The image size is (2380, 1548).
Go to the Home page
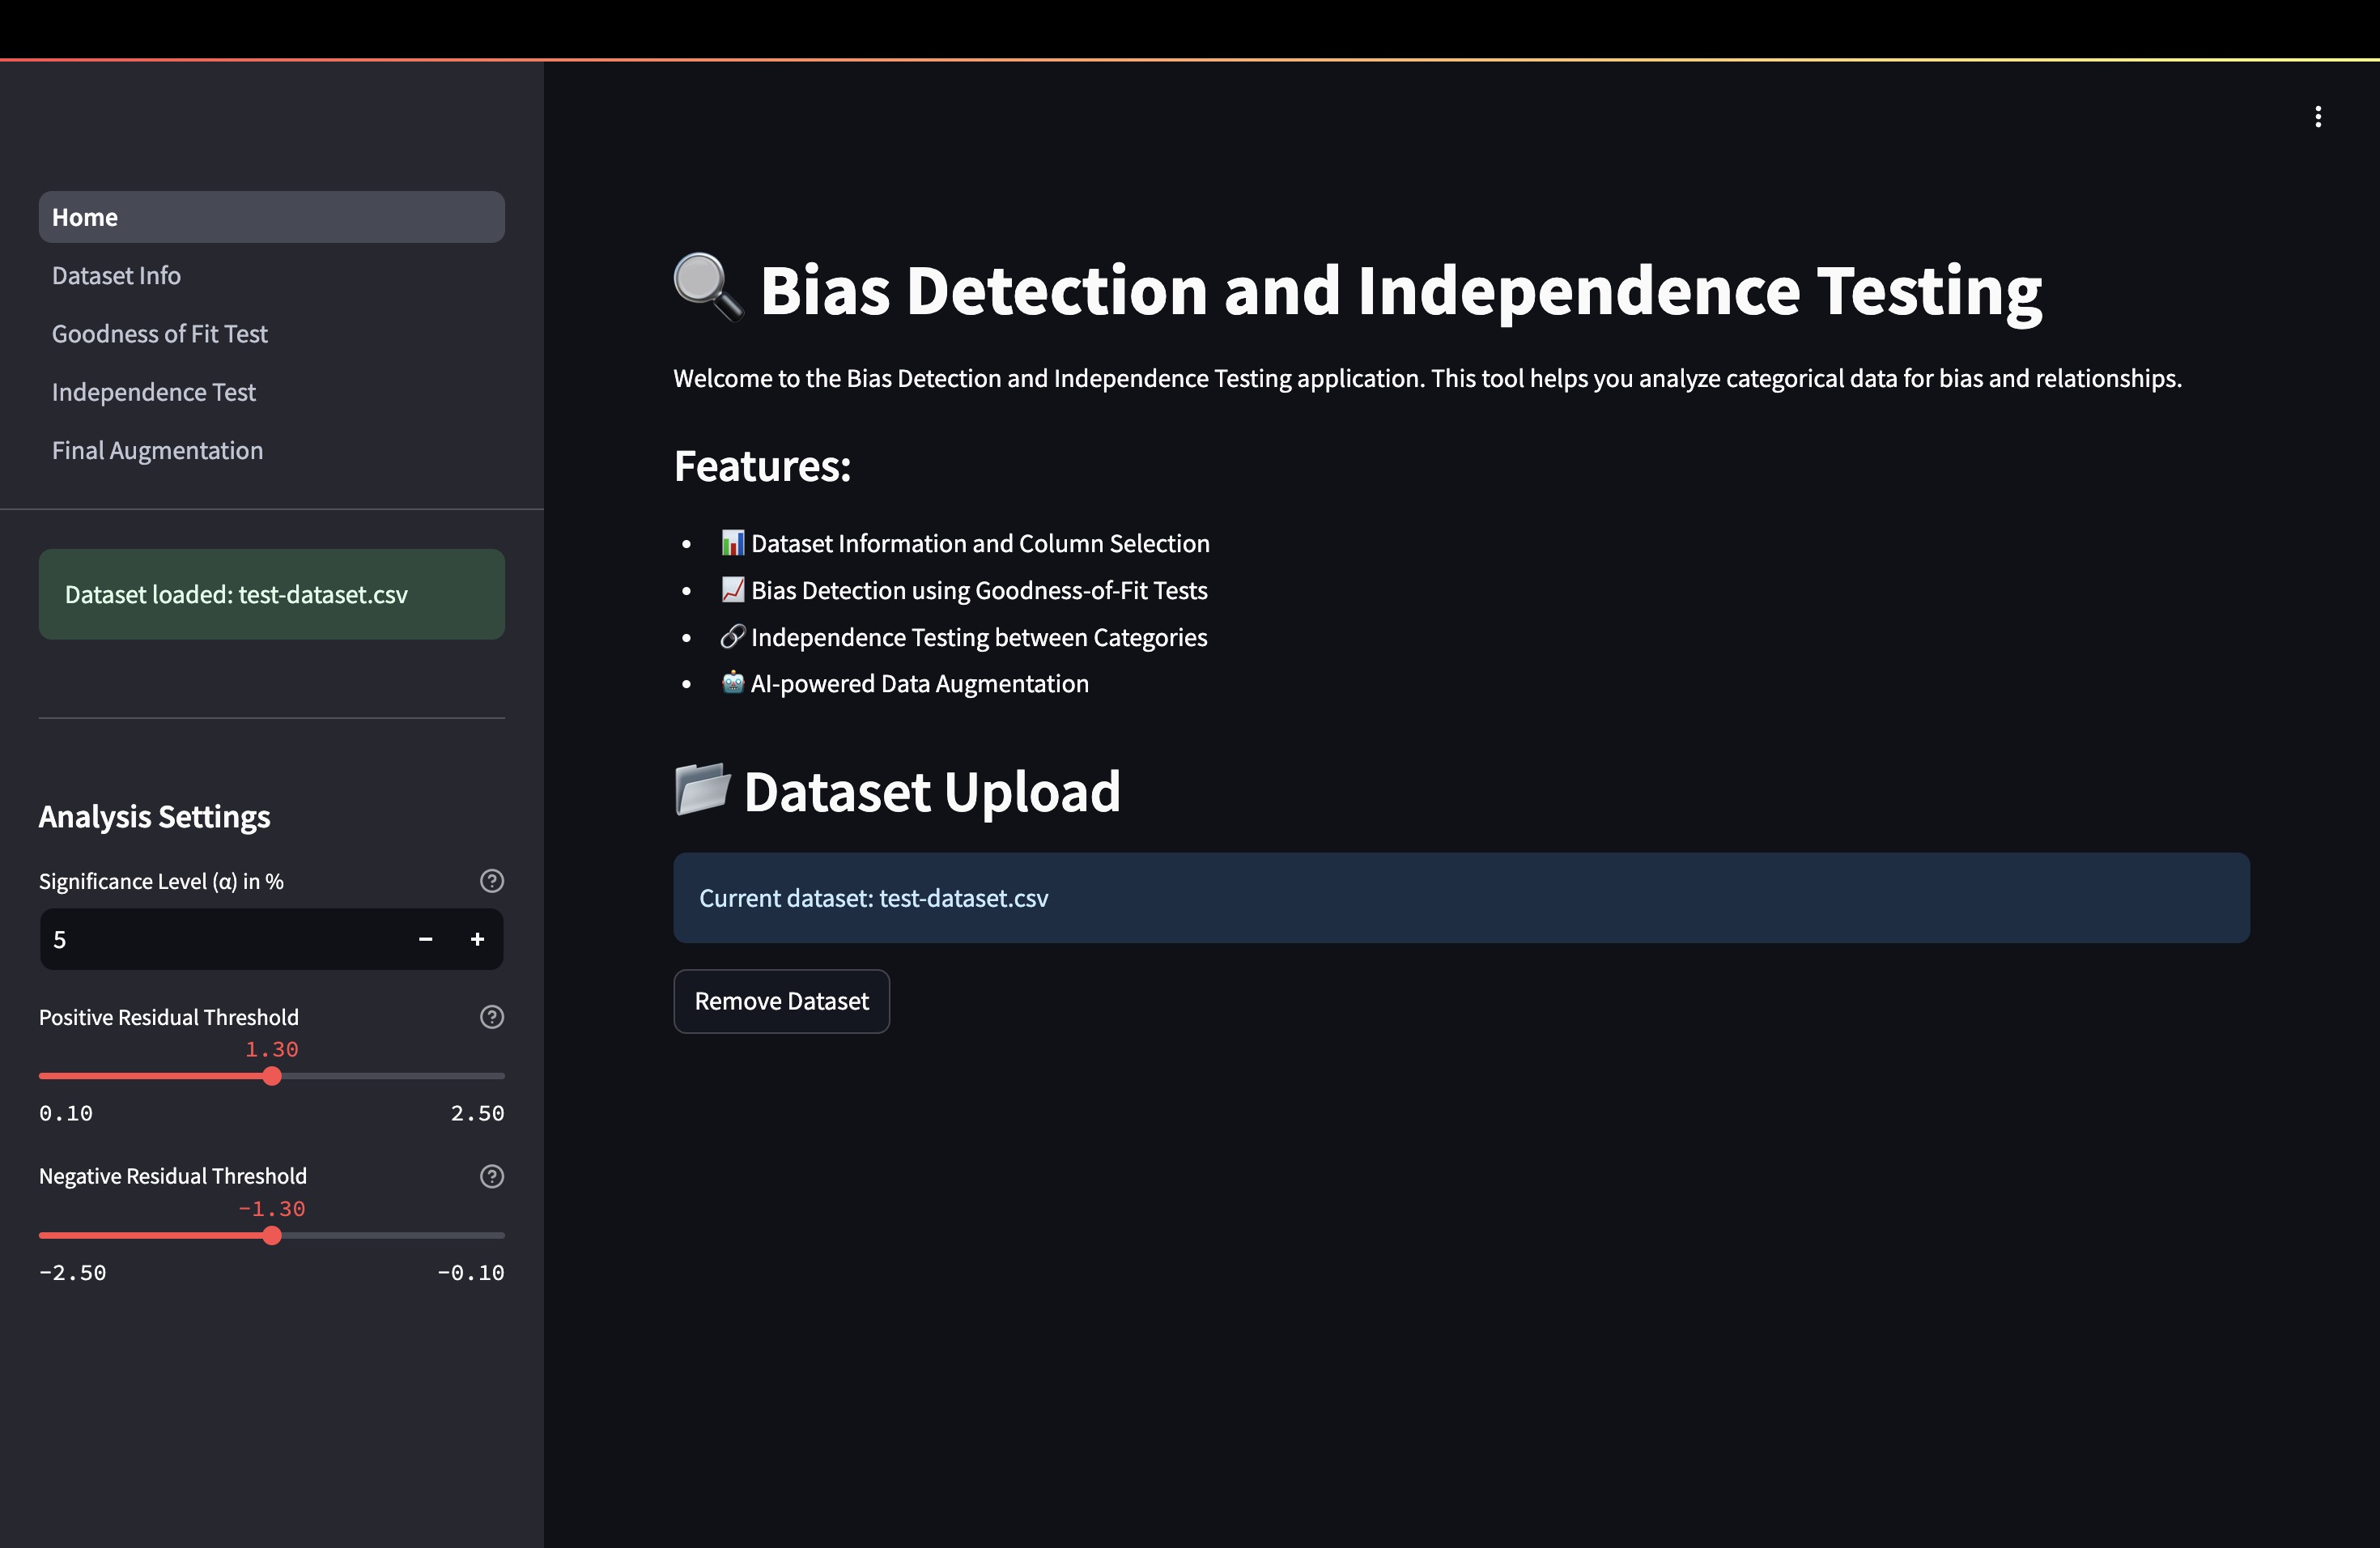point(271,217)
